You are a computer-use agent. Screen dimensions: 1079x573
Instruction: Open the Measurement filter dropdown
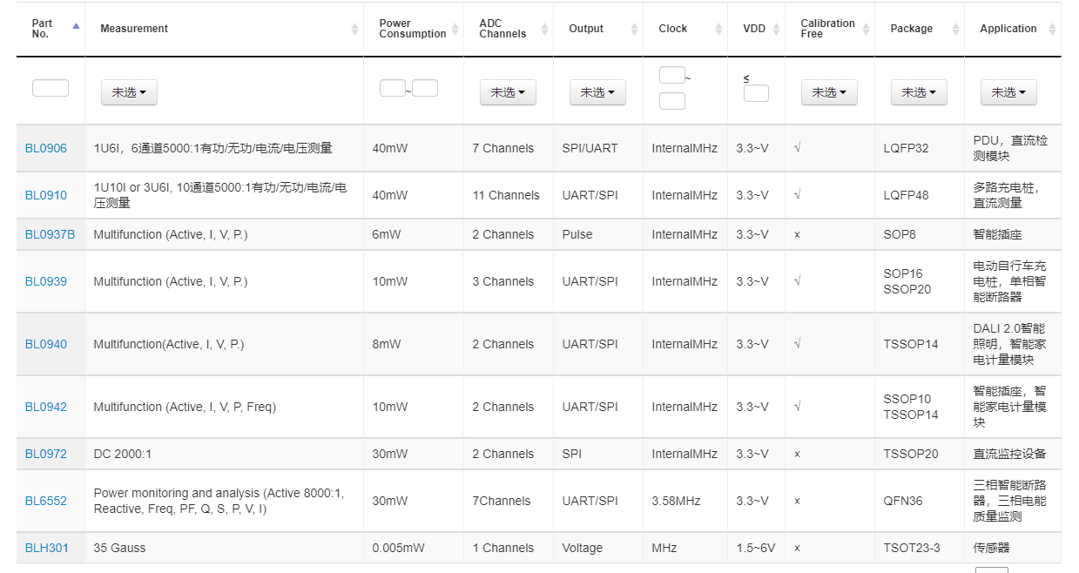point(129,91)
